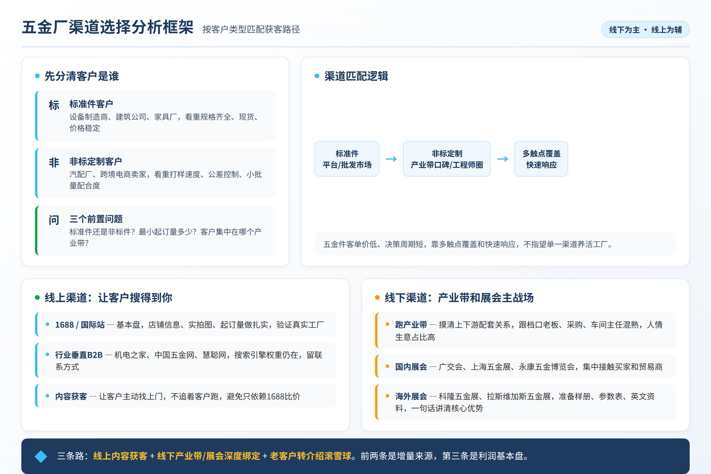Click the 行业垂直B2B list item
The image size is (711, 474).
(x=185, y=360)
